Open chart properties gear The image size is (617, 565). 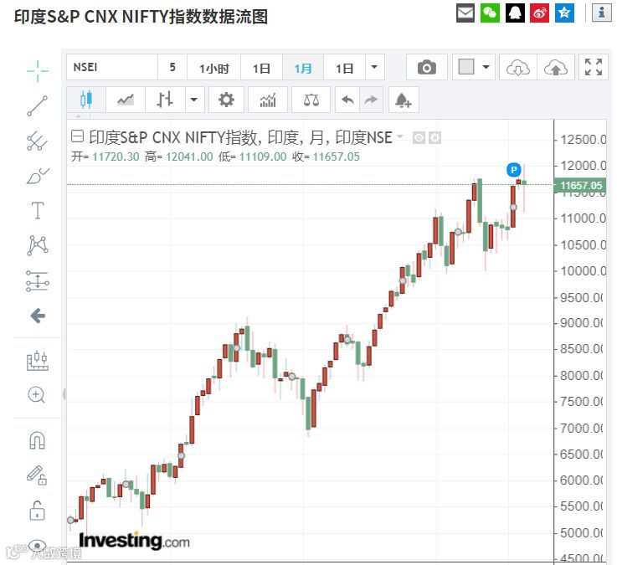(226, 100)
